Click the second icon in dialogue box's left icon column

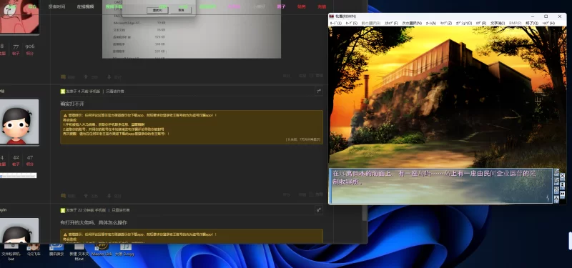pyautogui.click(x=556, y=182)
